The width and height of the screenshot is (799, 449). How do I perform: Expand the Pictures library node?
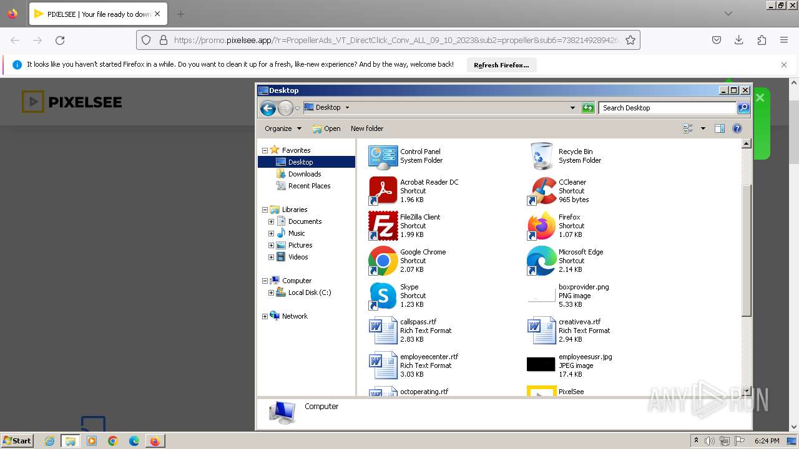[271, 245]
